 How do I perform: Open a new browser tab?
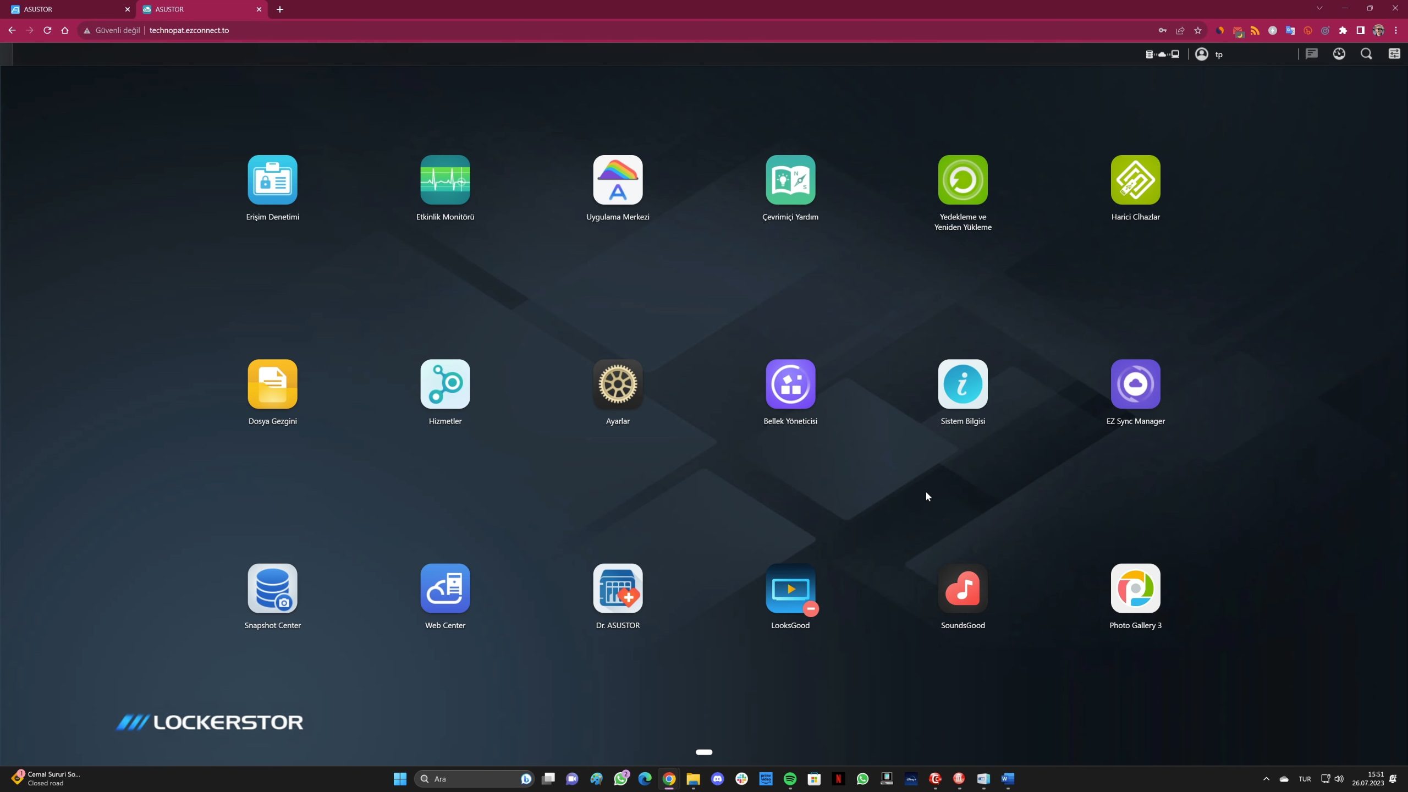(x=280, y=9)
